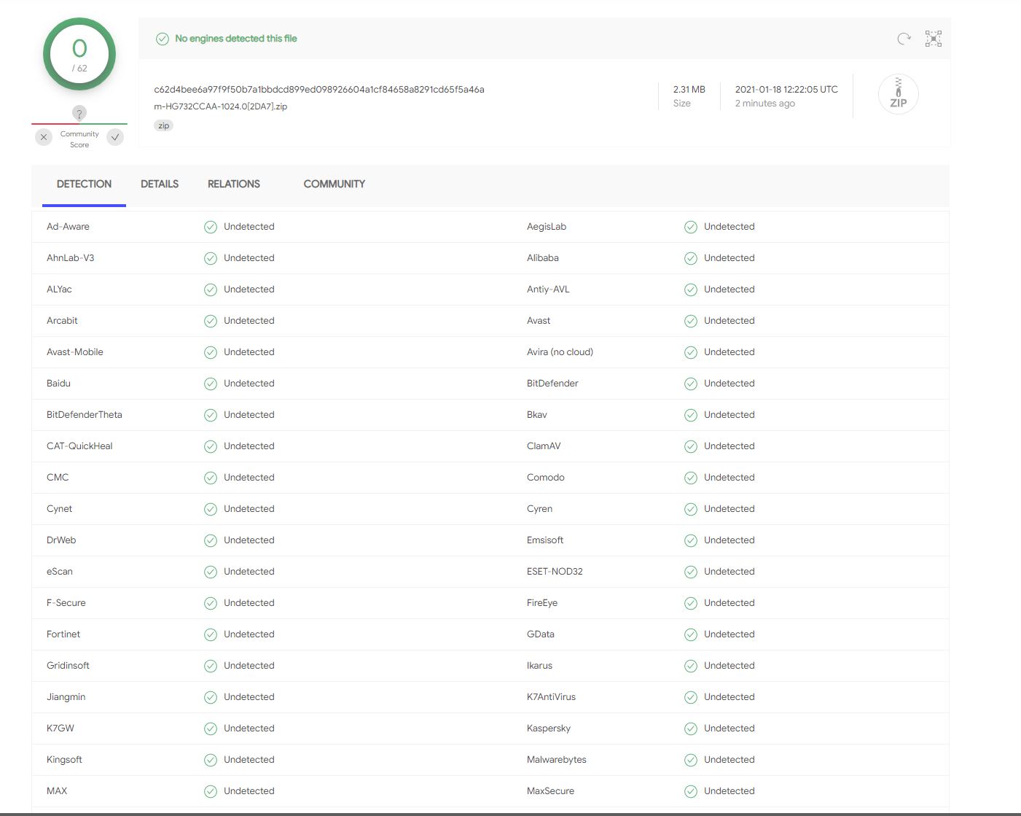Click Baidu's undetected check icon
Screen dimensions: 1021x816
211,384
